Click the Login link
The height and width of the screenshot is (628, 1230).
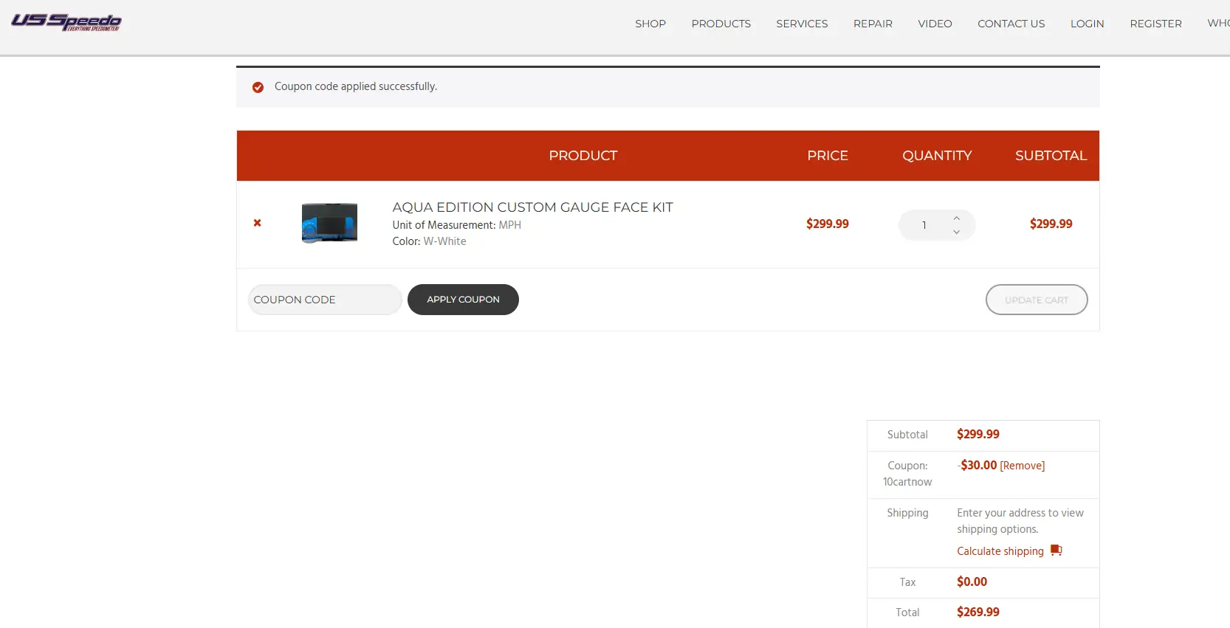pyautogui.click(x=1087, y=24)
